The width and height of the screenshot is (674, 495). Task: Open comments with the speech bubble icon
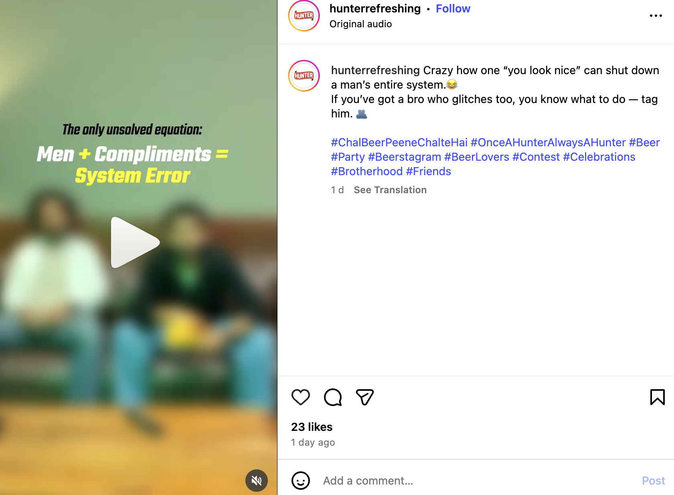coord(333,397)
